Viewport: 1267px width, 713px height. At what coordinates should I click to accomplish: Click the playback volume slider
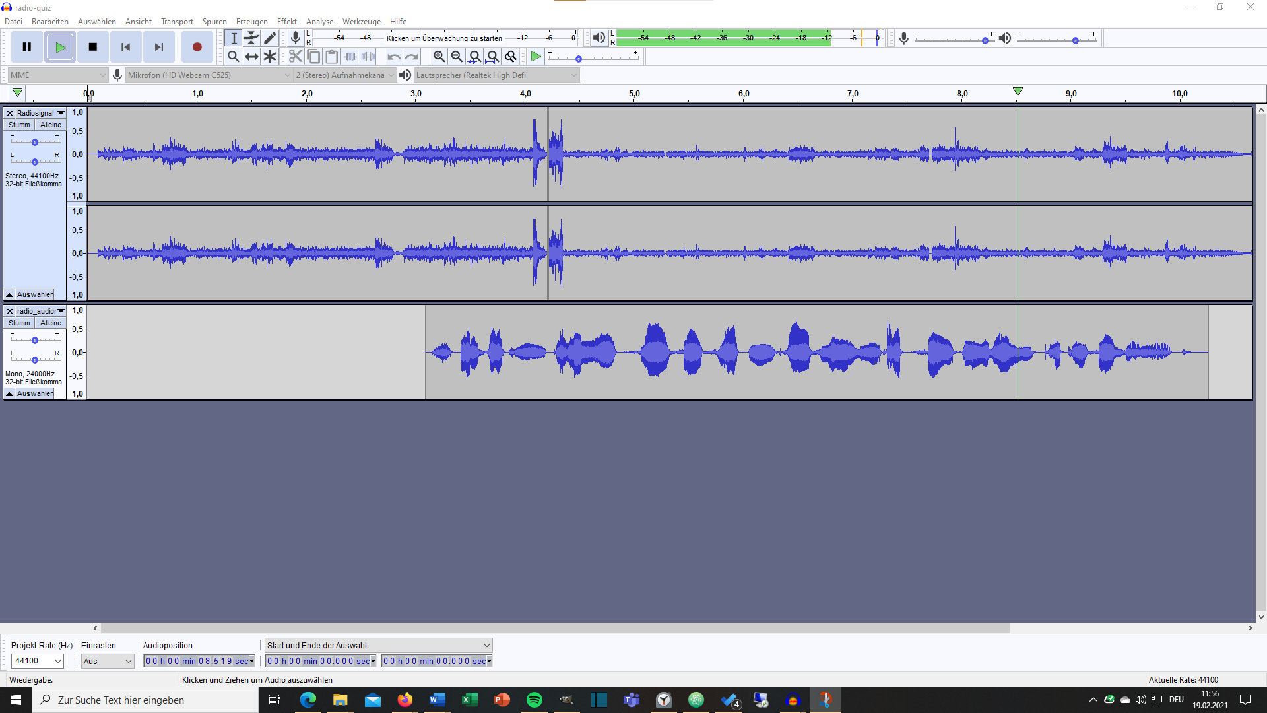point(1057,40)
